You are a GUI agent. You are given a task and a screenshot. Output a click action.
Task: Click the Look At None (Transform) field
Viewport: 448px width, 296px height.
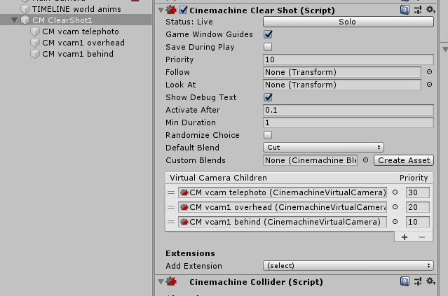342,85
